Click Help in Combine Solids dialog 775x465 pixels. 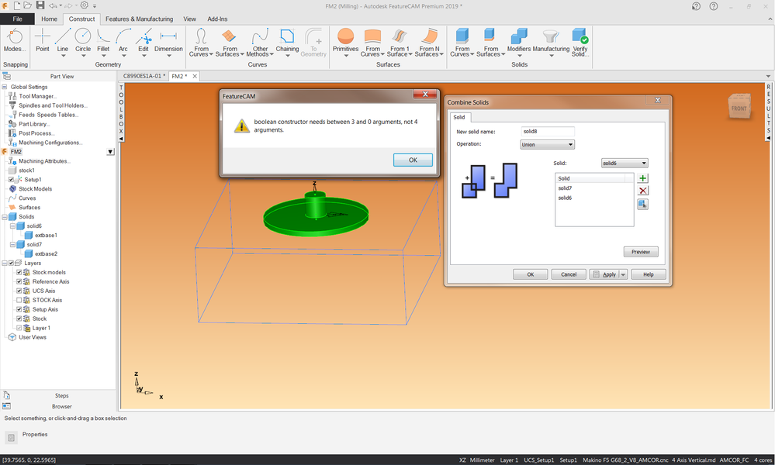tap(648, 274)
